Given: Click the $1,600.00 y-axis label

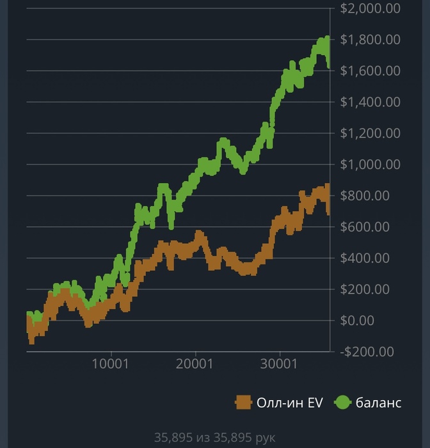Looking at the screenshot, I should [x=370, y=71].
